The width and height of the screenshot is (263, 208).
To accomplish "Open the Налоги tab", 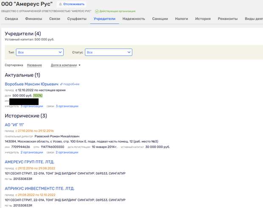I will pos(182,19).
